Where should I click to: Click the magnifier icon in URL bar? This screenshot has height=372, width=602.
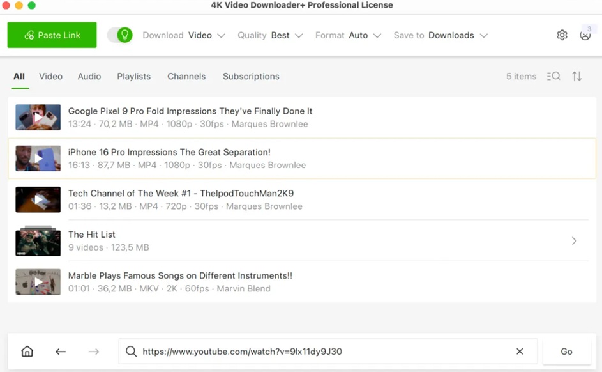132,352
